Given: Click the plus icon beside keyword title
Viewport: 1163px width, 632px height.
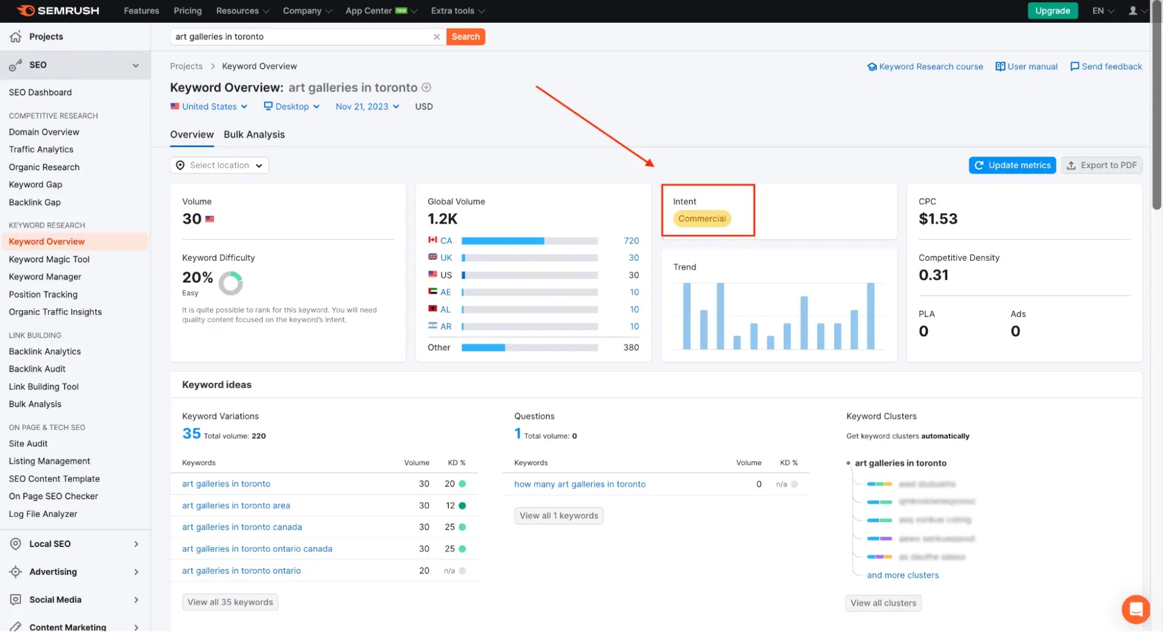Looking at the screenshot, I should [x=426, y=87].
